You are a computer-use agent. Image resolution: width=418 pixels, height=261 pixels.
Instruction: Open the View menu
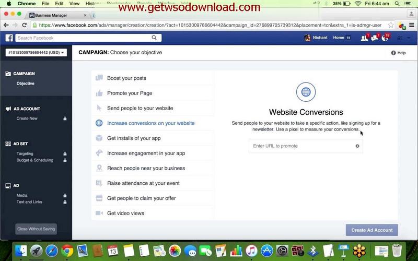pos(74,4)
